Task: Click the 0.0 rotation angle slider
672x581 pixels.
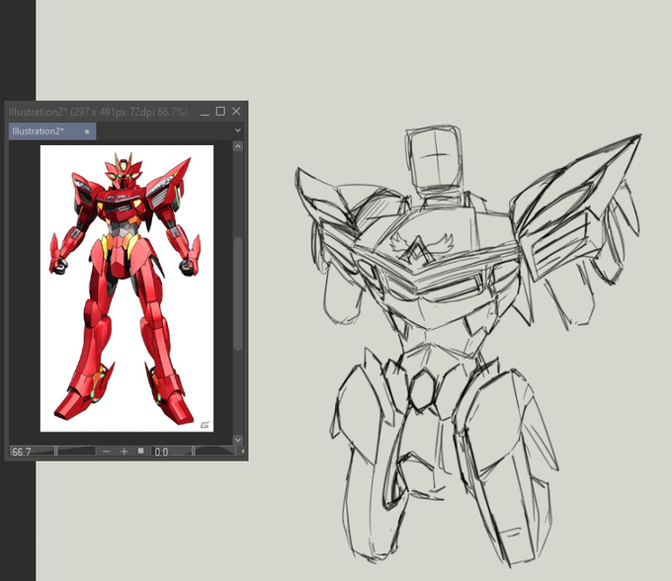Action: (x=194, y=452)
